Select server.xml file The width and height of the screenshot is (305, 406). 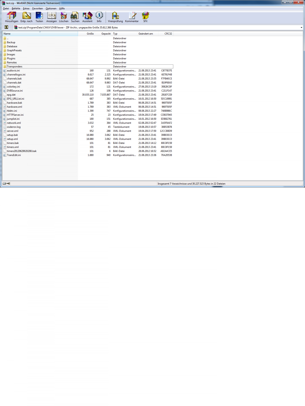(x=88, y=131)
